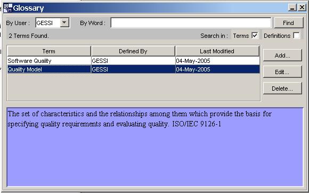The height and width of the screenshot is (193, 309).
Task: Click the Edit... button
Action: coord(282,72)
